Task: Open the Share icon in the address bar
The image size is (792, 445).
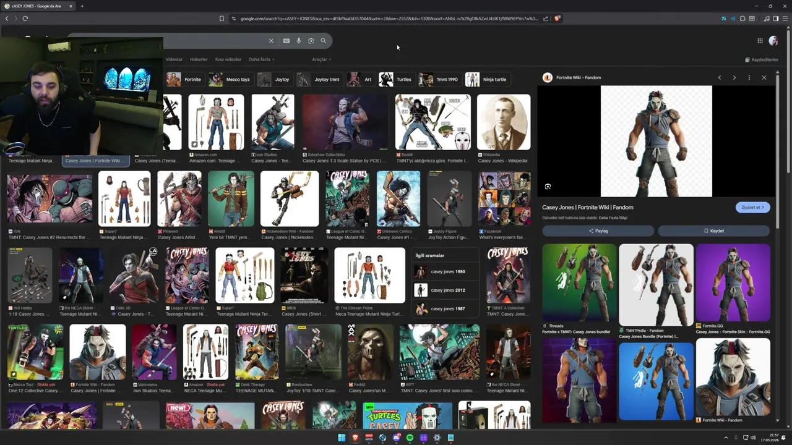Action: [546, 19]
